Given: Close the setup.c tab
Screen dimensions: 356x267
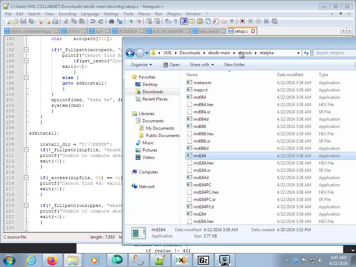Looking at the screenshot, I should pyautogui.click(x=253, y=31).
